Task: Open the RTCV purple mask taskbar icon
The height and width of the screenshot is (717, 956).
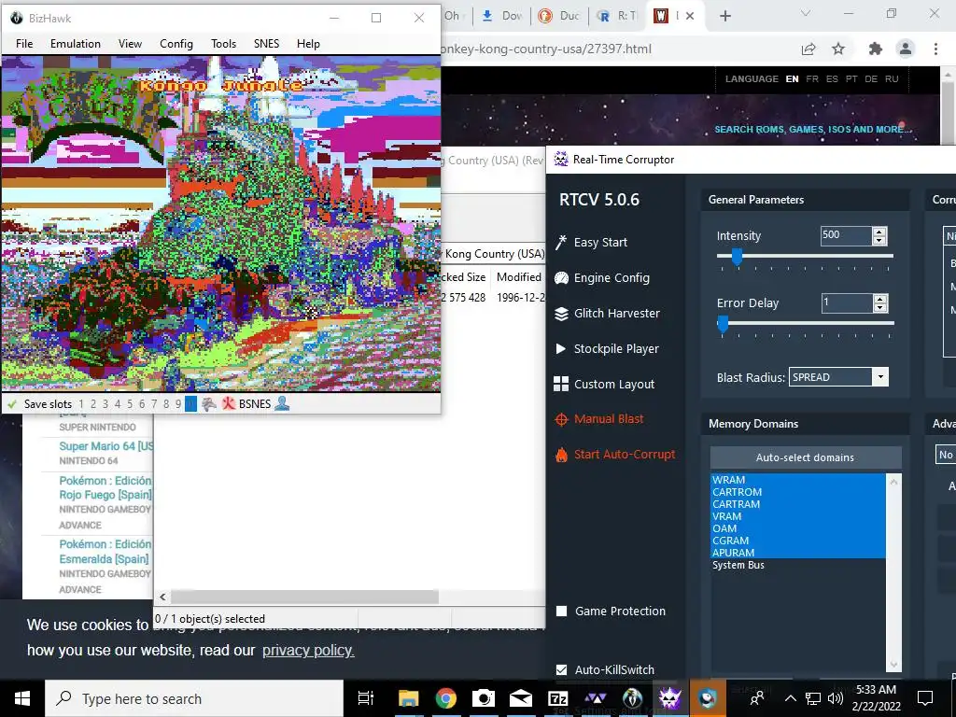Action: (x=669, y=698)
